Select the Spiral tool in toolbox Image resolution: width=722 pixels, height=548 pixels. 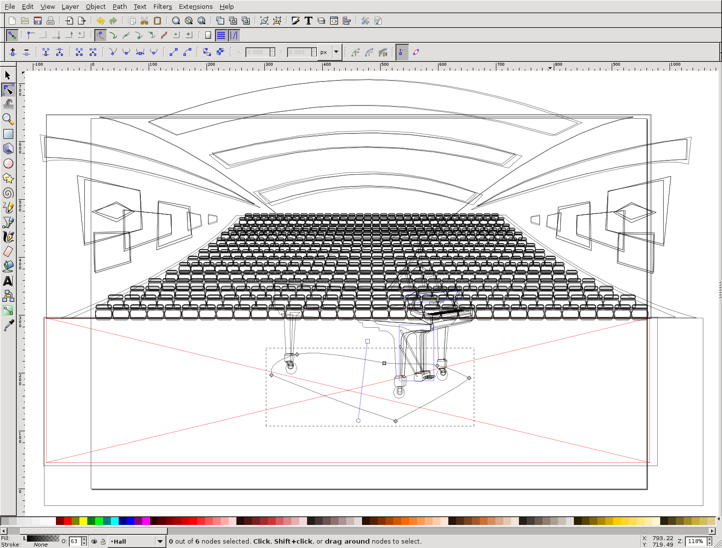pyautogui.click(x=8, y=193)
